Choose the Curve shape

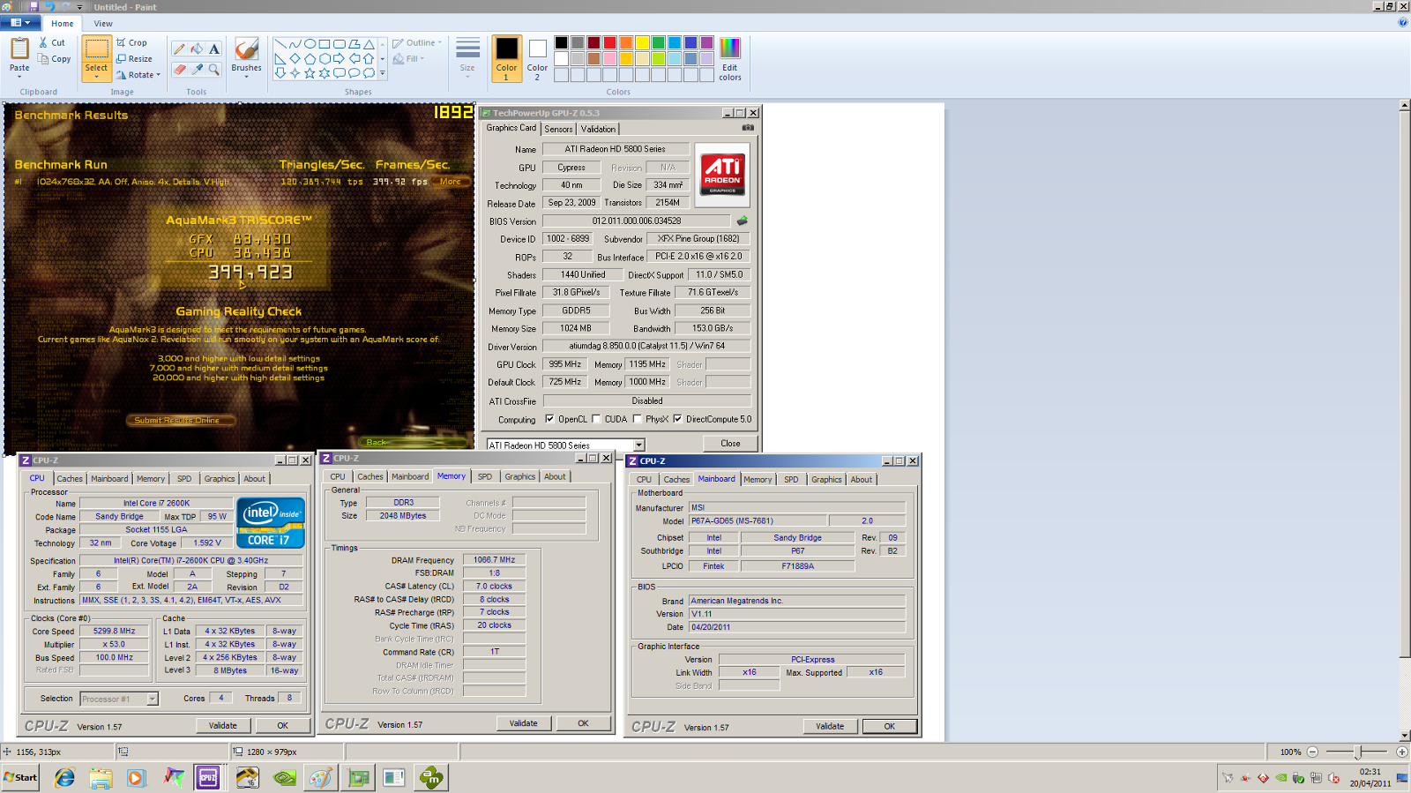[x=295, y=43]
